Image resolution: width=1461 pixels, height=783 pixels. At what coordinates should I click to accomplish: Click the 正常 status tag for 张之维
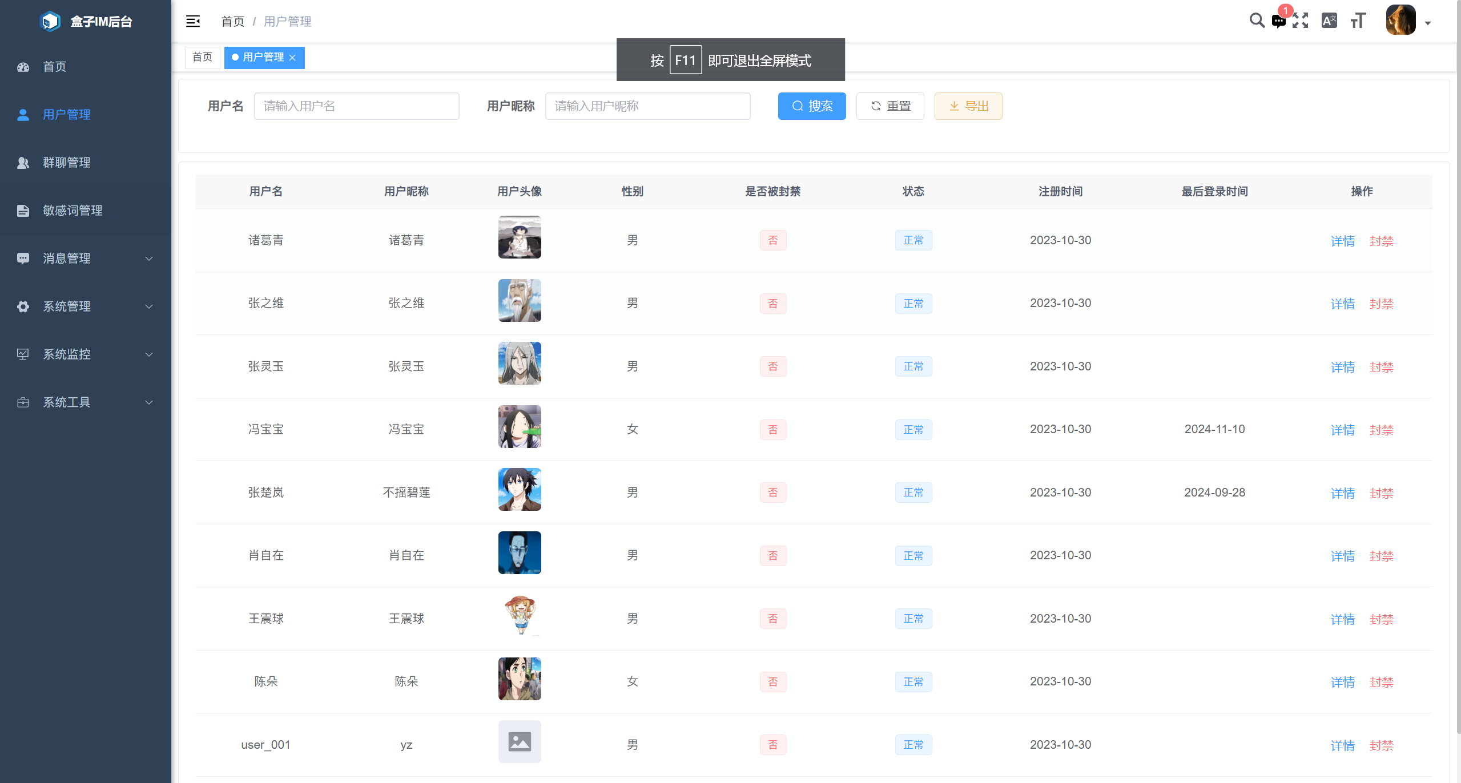[913, 304]
